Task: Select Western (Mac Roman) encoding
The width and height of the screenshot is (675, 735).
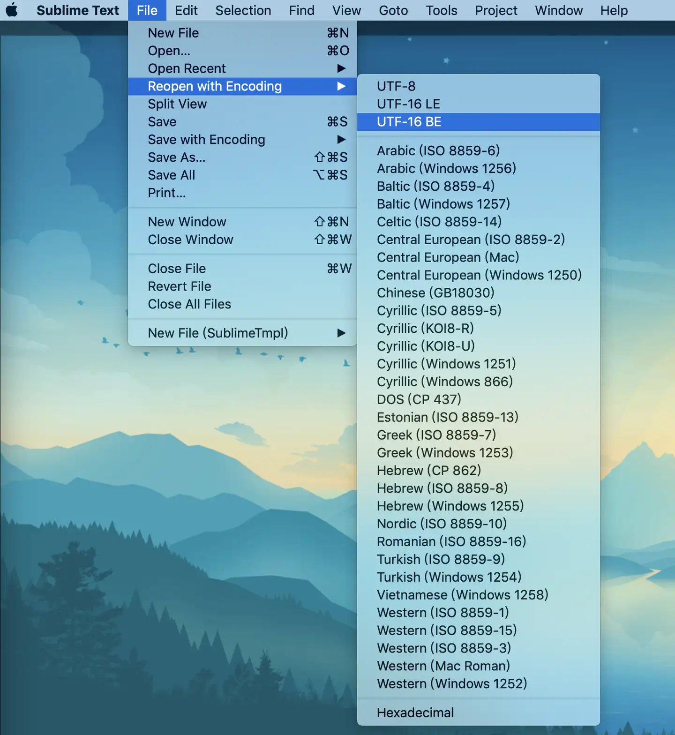Action: (479, 666)
